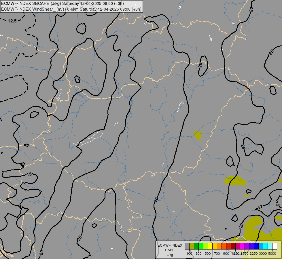
Task: Click the WindShear 0-6km title line
Action: [x=71, y=9]
